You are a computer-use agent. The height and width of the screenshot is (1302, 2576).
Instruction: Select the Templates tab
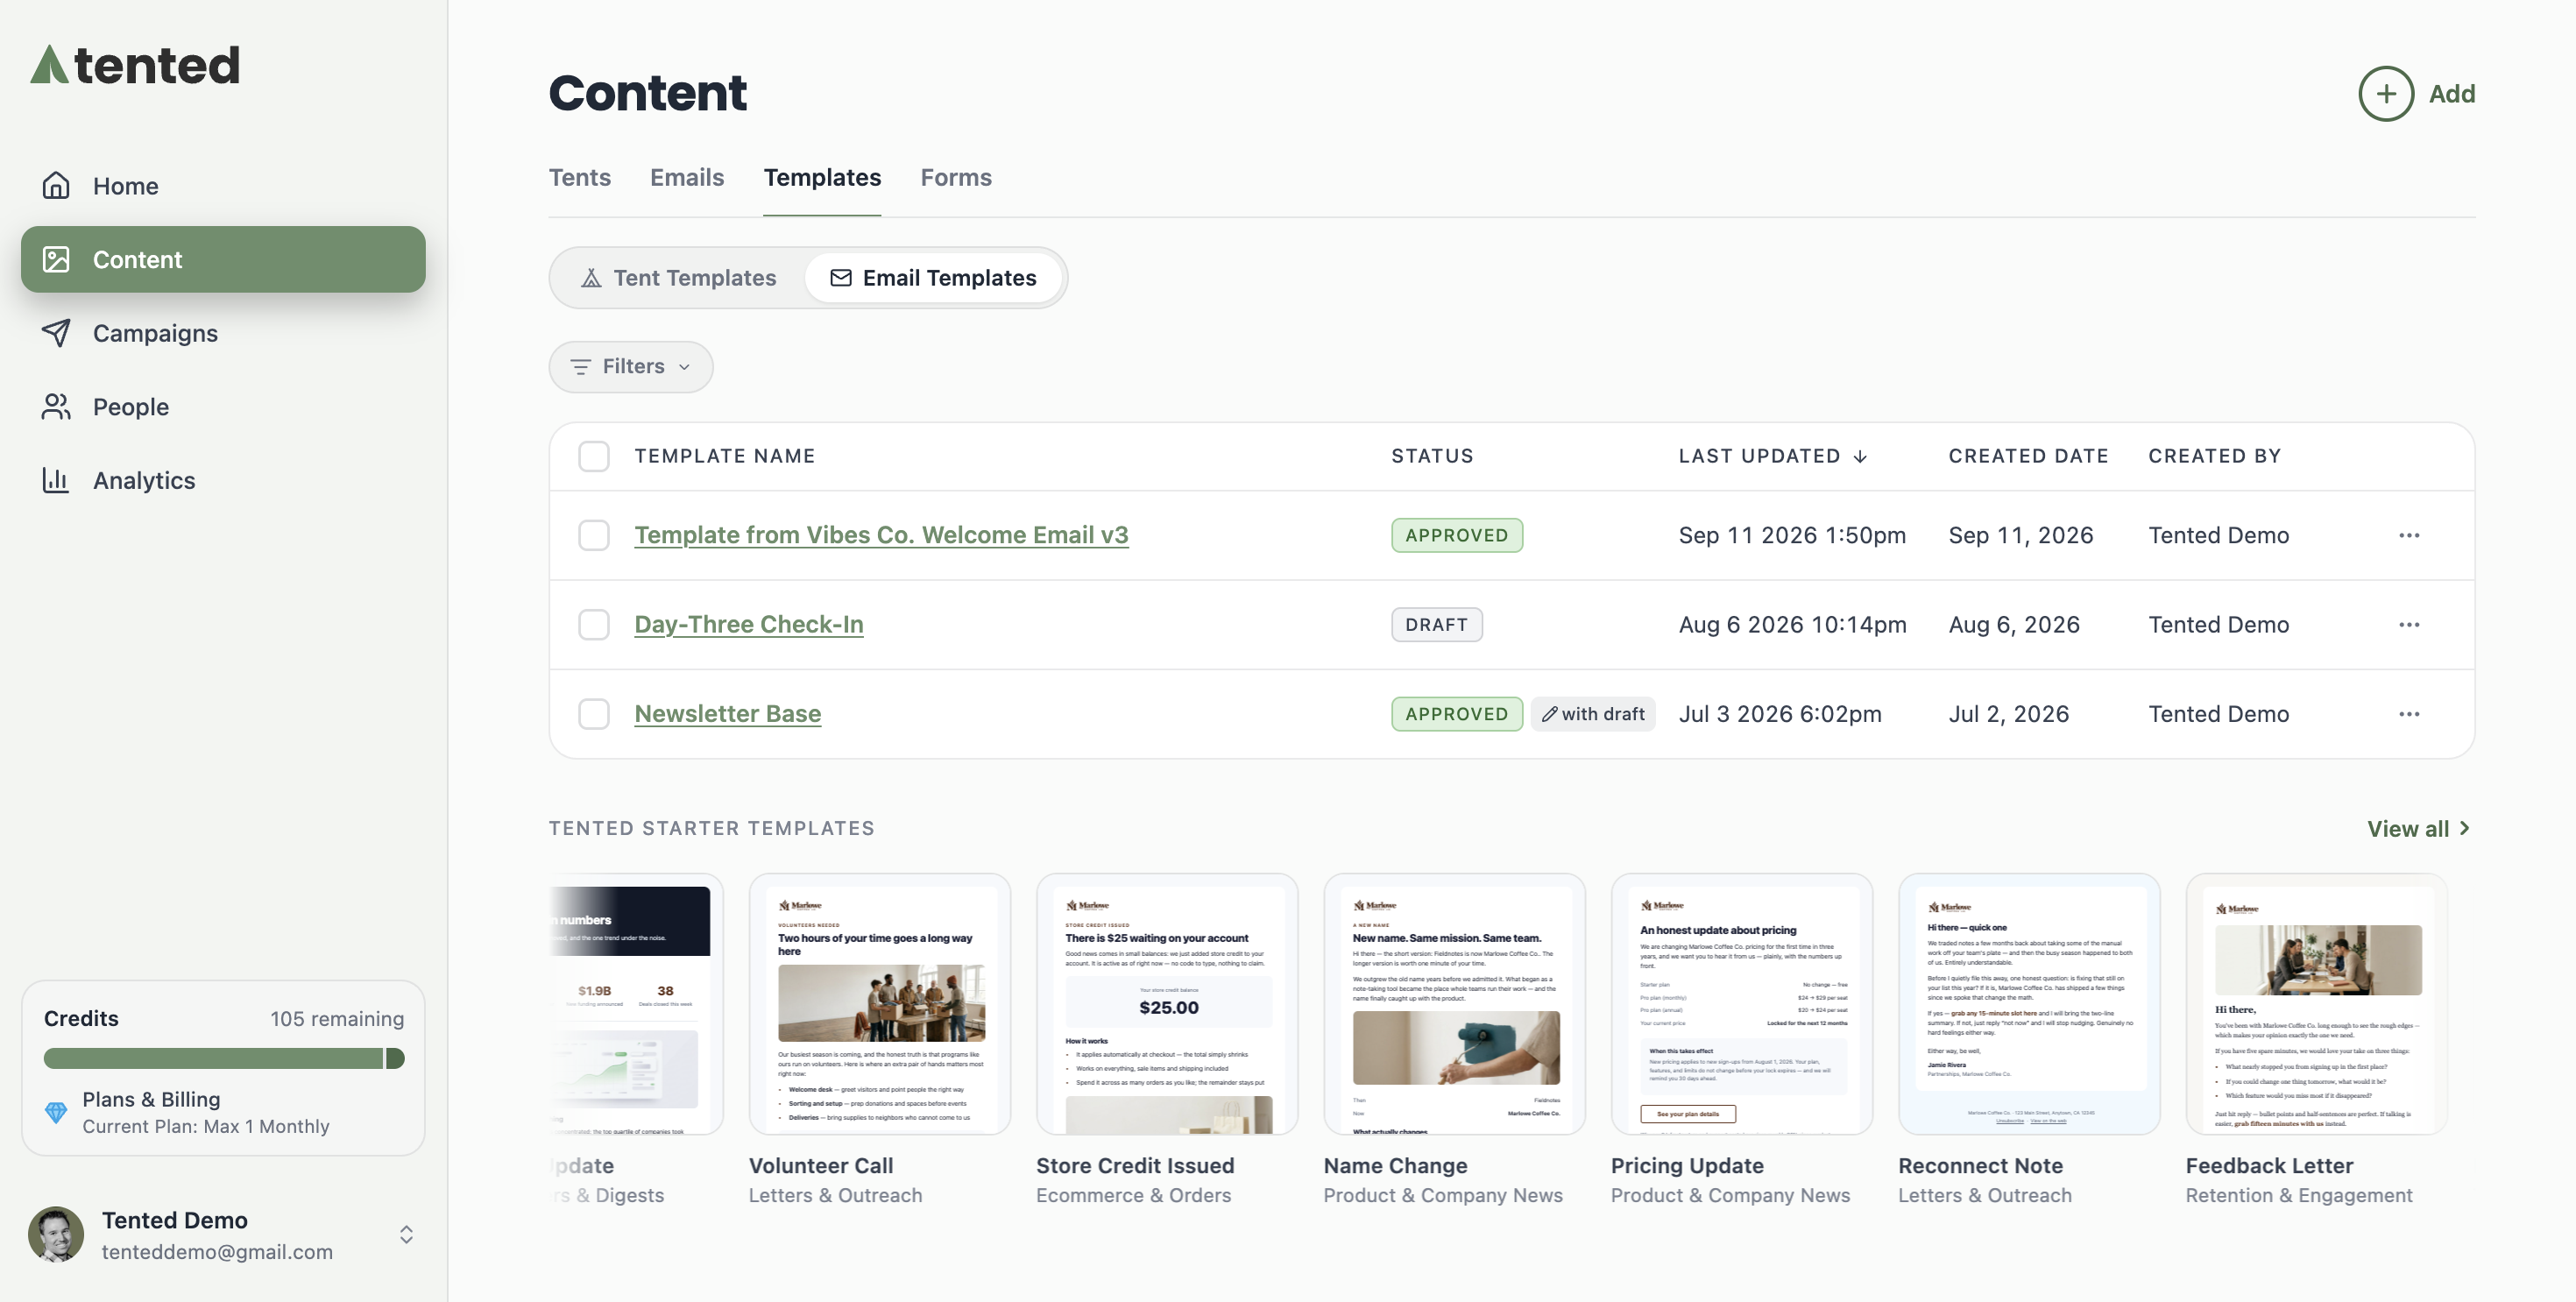(822, 178)
